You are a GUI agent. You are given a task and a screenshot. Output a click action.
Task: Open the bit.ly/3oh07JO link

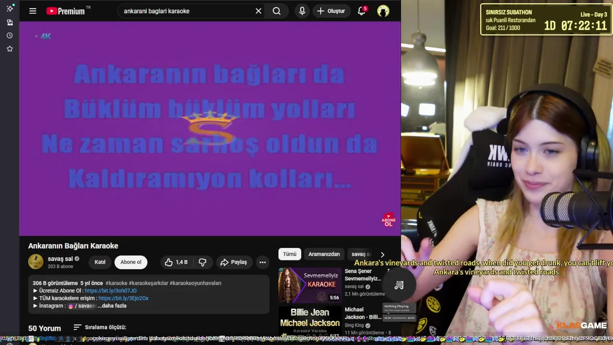(111, 291)
